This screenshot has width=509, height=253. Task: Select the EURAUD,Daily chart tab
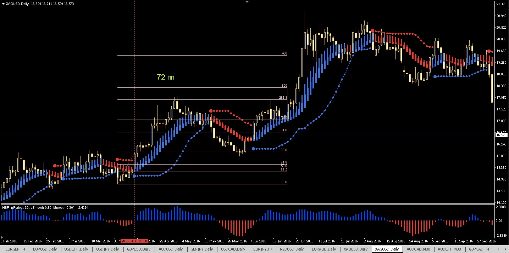tap(323, 249)
